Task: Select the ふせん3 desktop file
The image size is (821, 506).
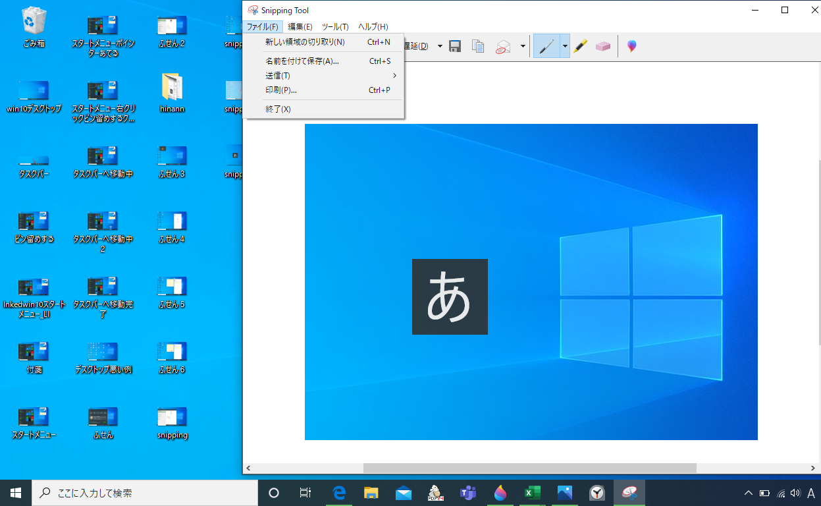Action: click(x=172, y=161)
